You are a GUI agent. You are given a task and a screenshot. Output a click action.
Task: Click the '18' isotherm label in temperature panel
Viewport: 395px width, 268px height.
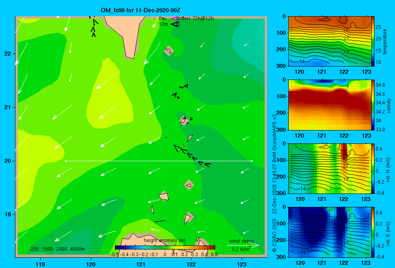[x=346, y=52]
